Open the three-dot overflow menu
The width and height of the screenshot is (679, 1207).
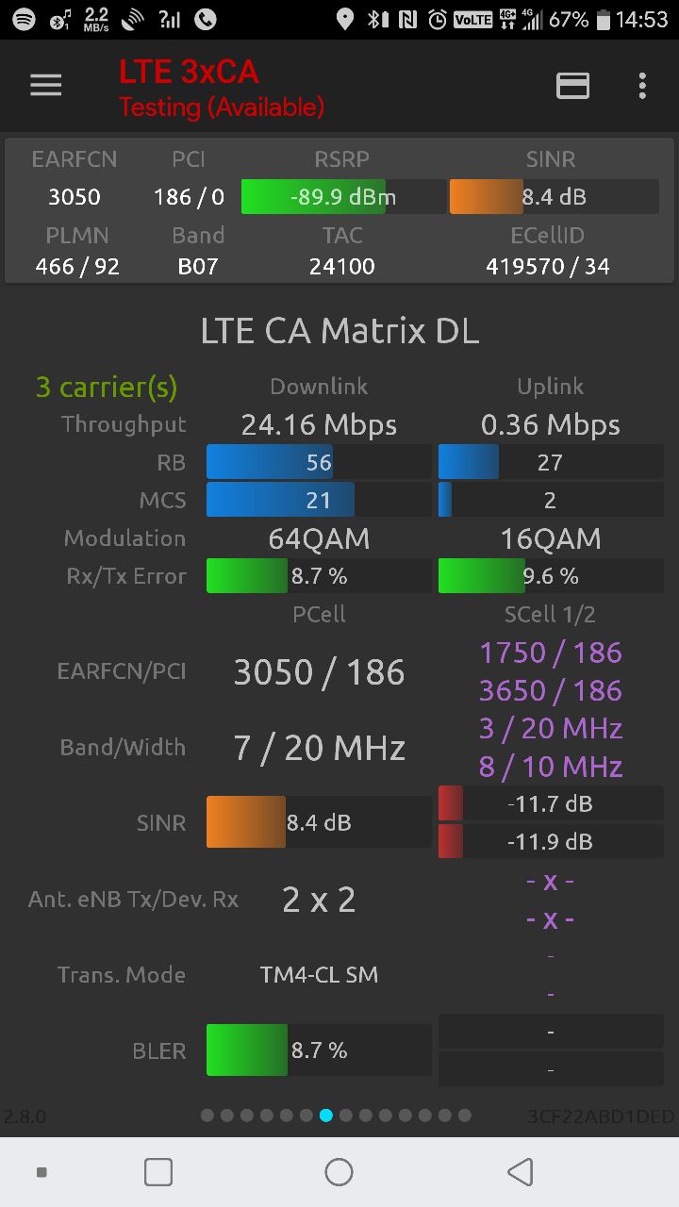click(x=642, y=86)
